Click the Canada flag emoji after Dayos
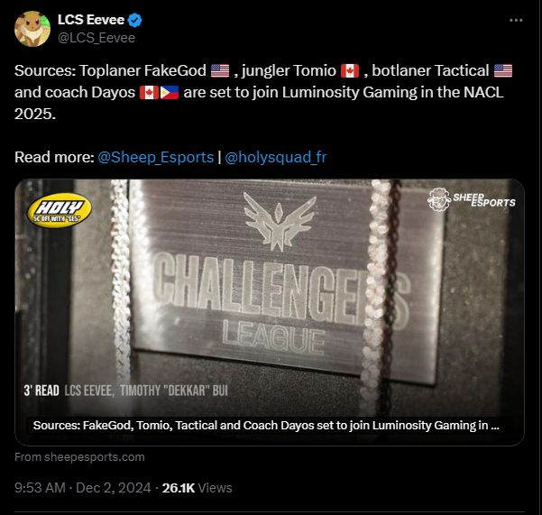542x515 pixels. click(x=150, y=92)
